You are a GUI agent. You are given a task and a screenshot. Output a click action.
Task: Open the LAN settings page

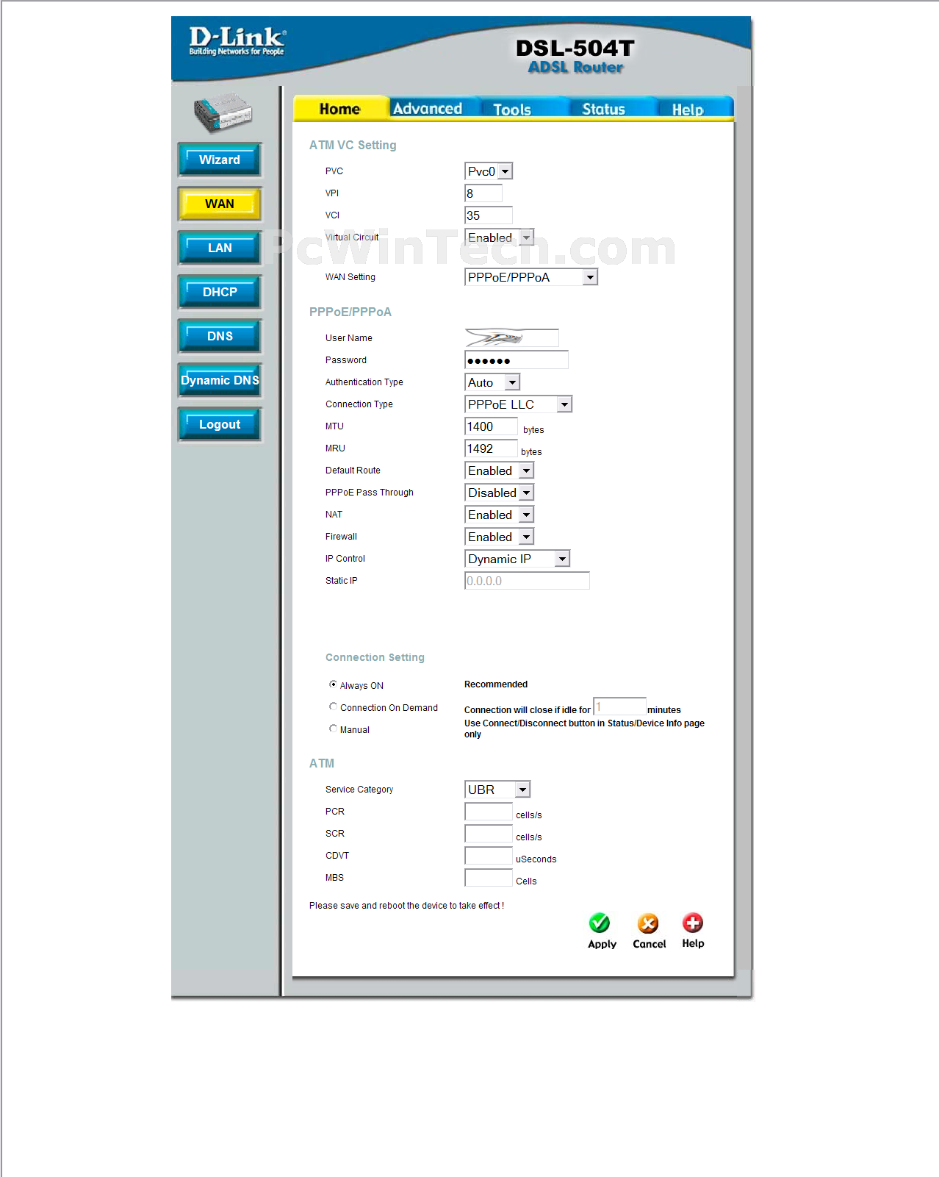click(x=220, y=248)
